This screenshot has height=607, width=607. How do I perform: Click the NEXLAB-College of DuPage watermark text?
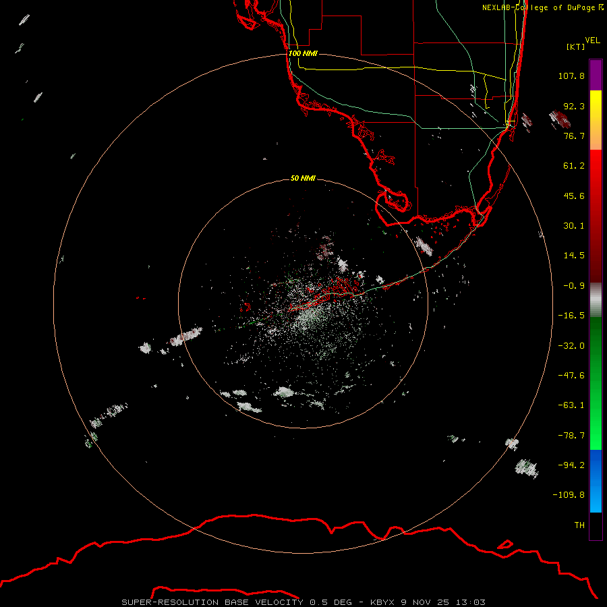(543, 7)
